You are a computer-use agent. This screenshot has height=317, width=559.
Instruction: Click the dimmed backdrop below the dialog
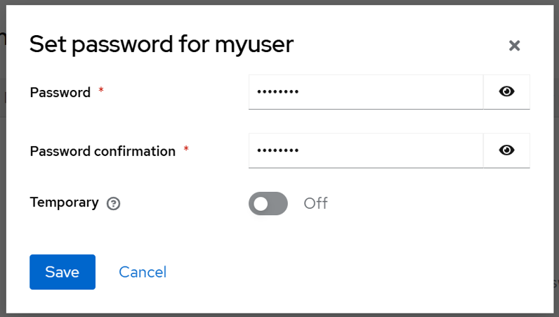click(281, 315)
